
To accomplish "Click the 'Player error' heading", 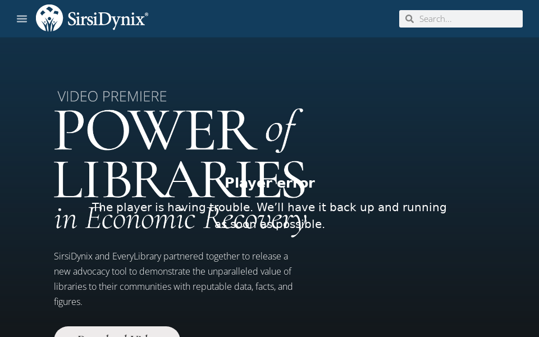I will [269, 183].
